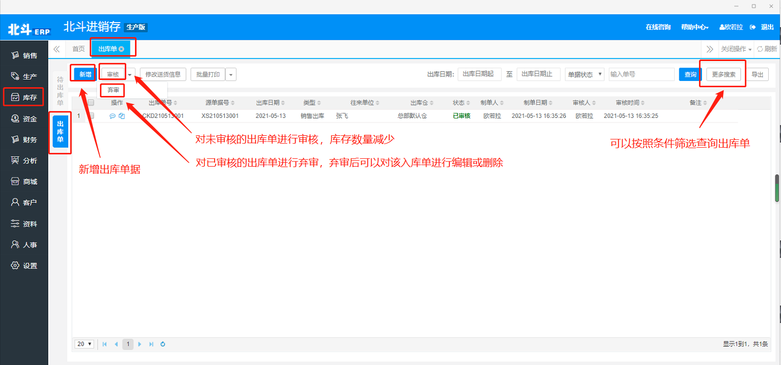Open page size dropdown showing 20
Viewport: 781px width, 365px height.
pos(84,344)
